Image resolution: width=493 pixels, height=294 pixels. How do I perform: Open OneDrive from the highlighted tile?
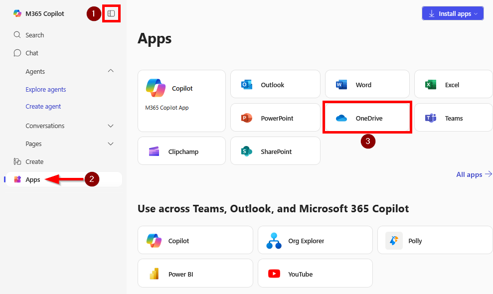point(367,117)
